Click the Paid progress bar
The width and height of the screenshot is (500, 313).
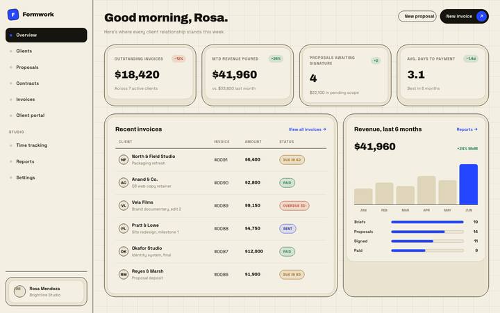pos(427,250)
